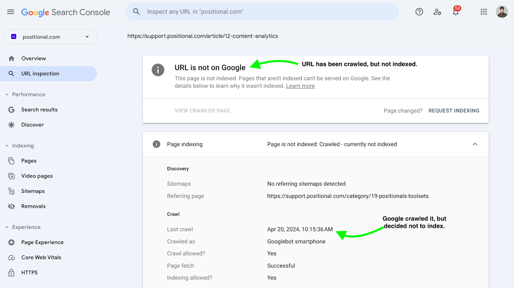The image size is (514, 288).
Task: Collapse the Indexing section
Action: [x=7, y=146]
